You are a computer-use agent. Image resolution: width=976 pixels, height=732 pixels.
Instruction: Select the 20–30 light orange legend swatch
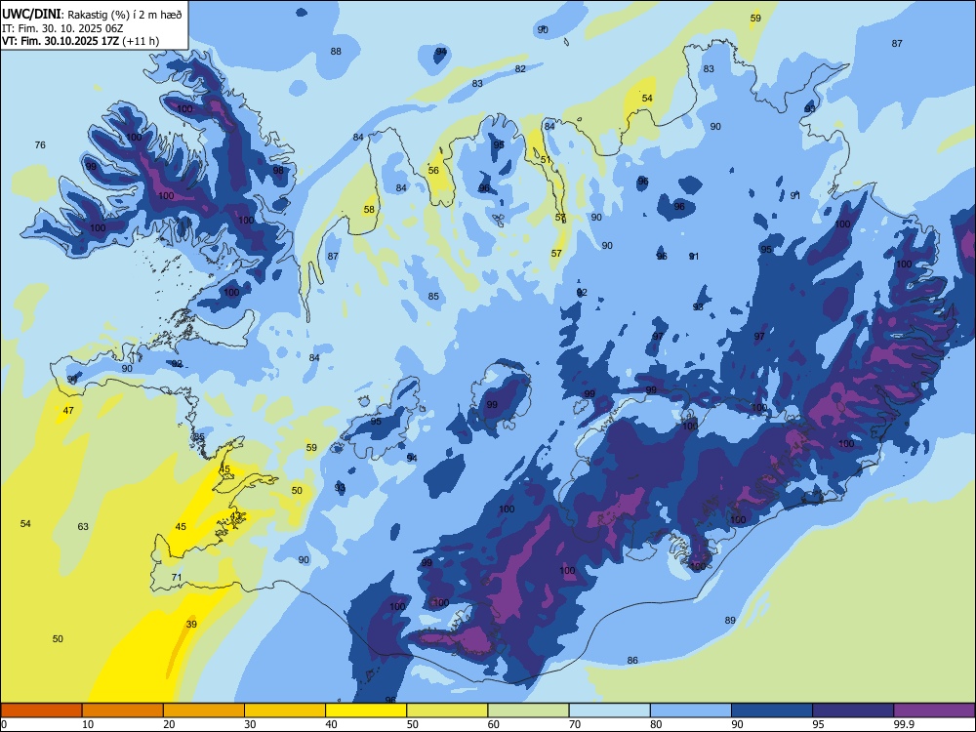coord(204,711)
